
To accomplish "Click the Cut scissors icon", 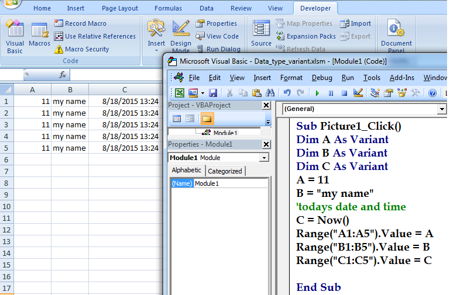I will (x=229, y=93).
